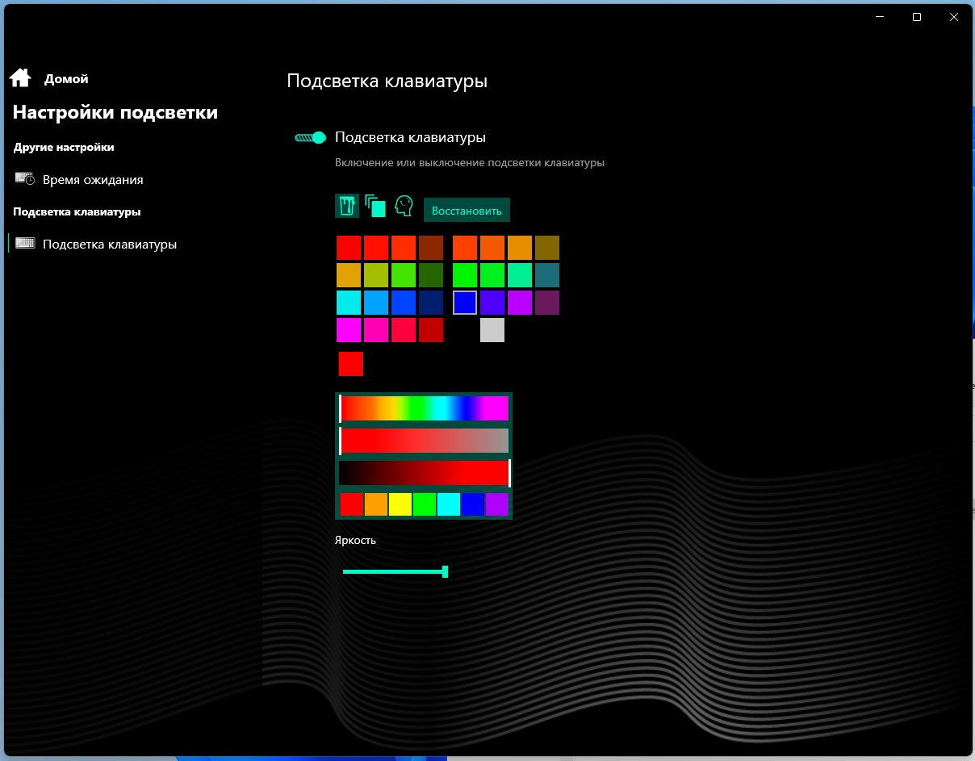Click the Время ожидания keyboard-clock icon
Viewport: 975px width, 761px height.
coord(25,179)
